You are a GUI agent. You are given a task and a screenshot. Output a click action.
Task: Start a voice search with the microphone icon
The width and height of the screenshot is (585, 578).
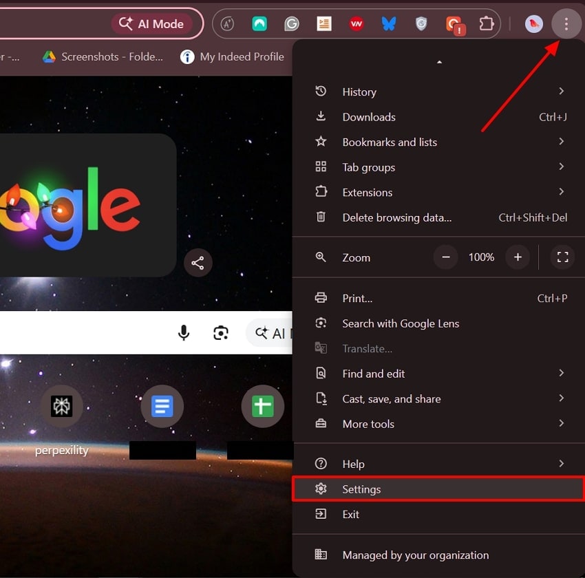click(183, 332)
